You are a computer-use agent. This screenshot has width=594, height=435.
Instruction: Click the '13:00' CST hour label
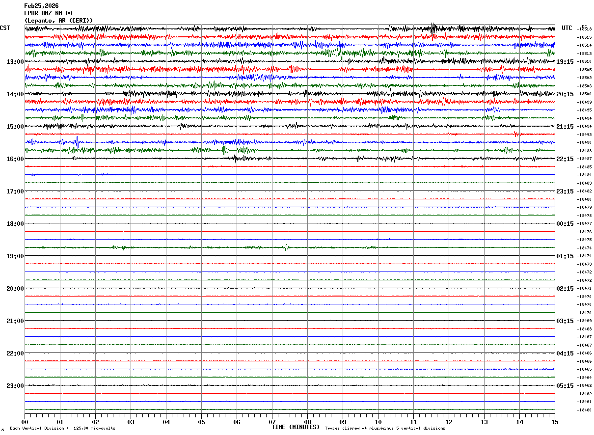[x=15, y=62]
